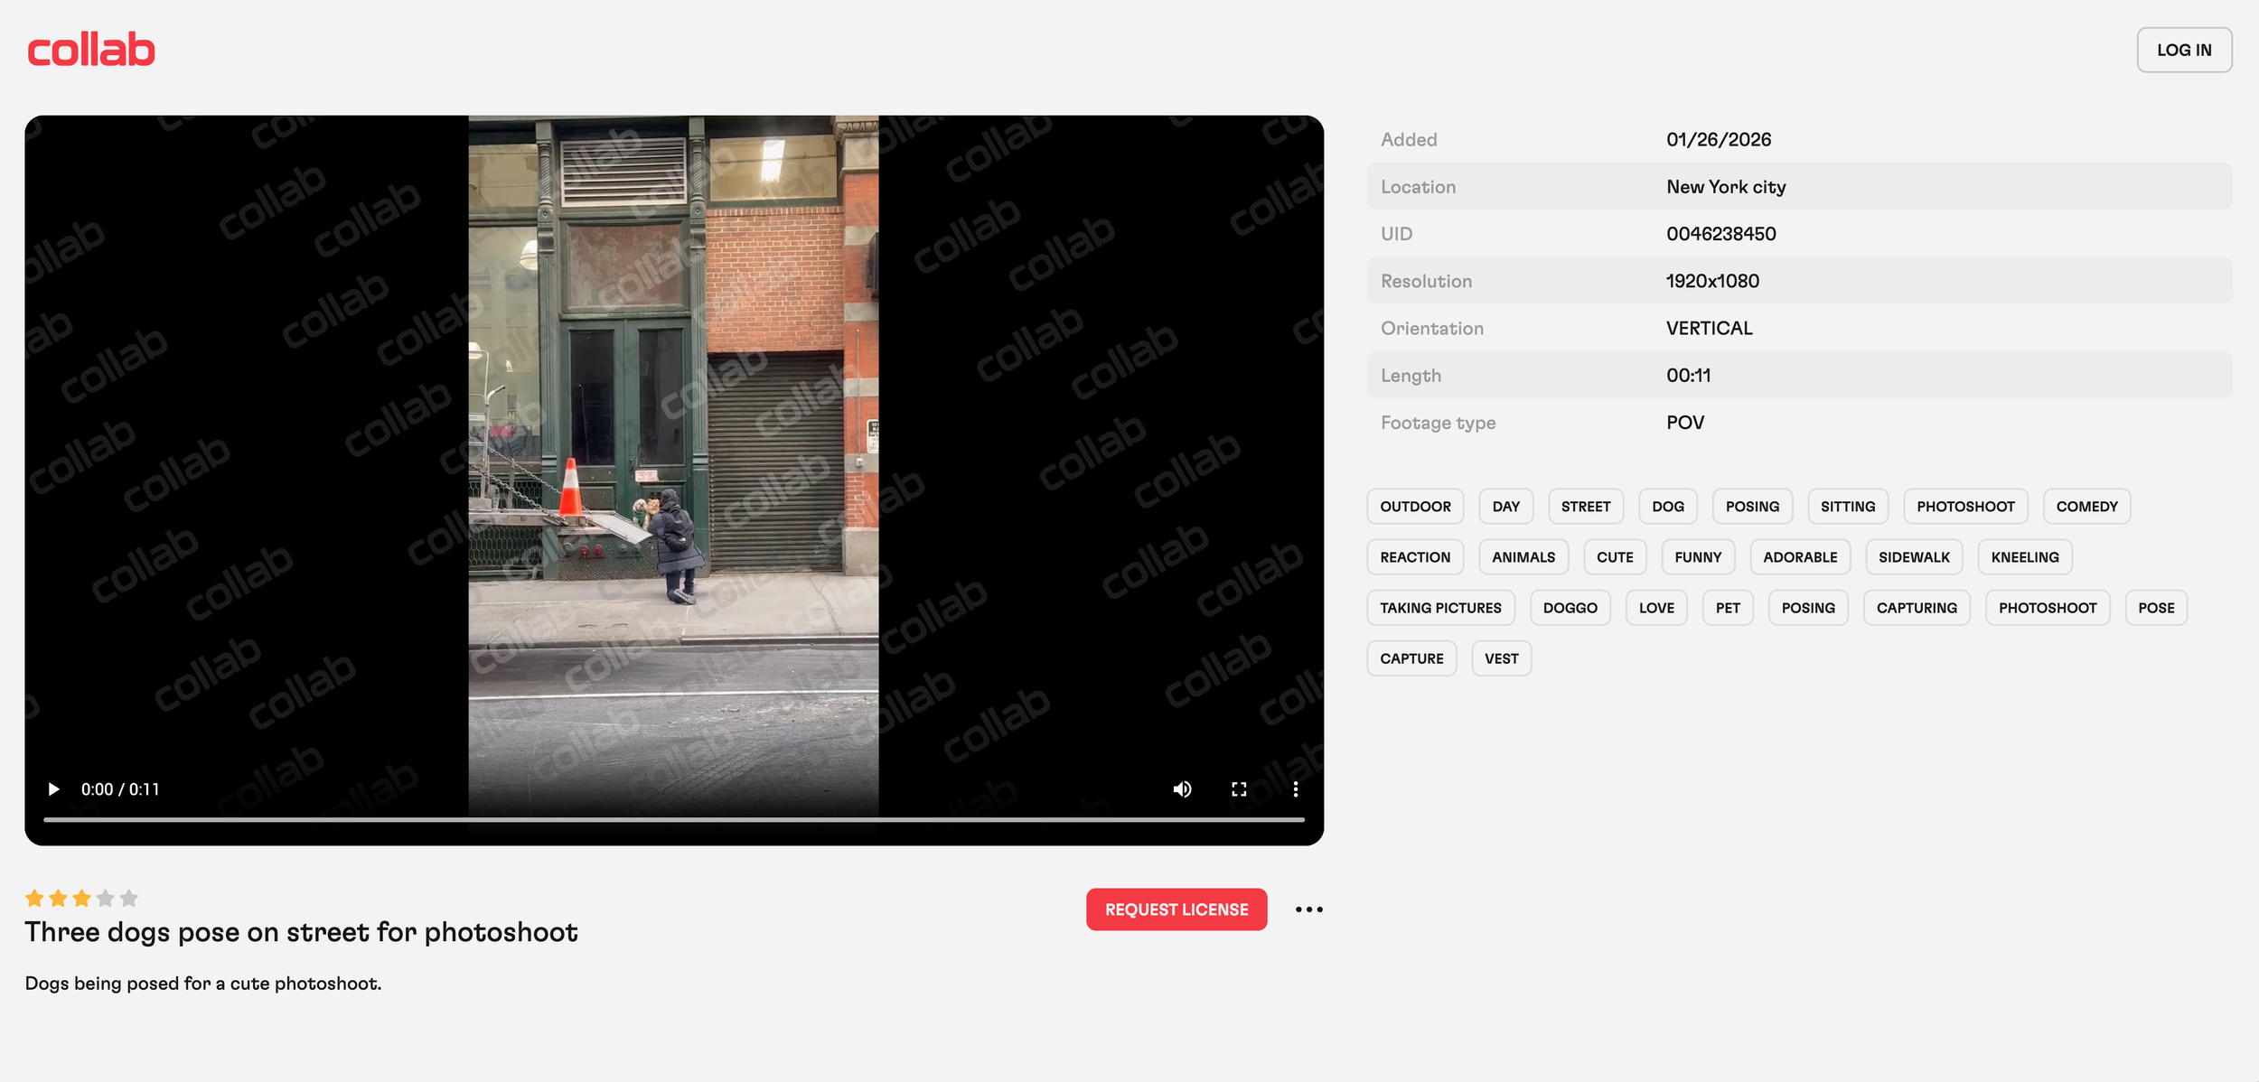The height and width of the screenshot is (1082, 2259).
Task: Click the KNEELING tag
Action: (x=2024, y=557)
